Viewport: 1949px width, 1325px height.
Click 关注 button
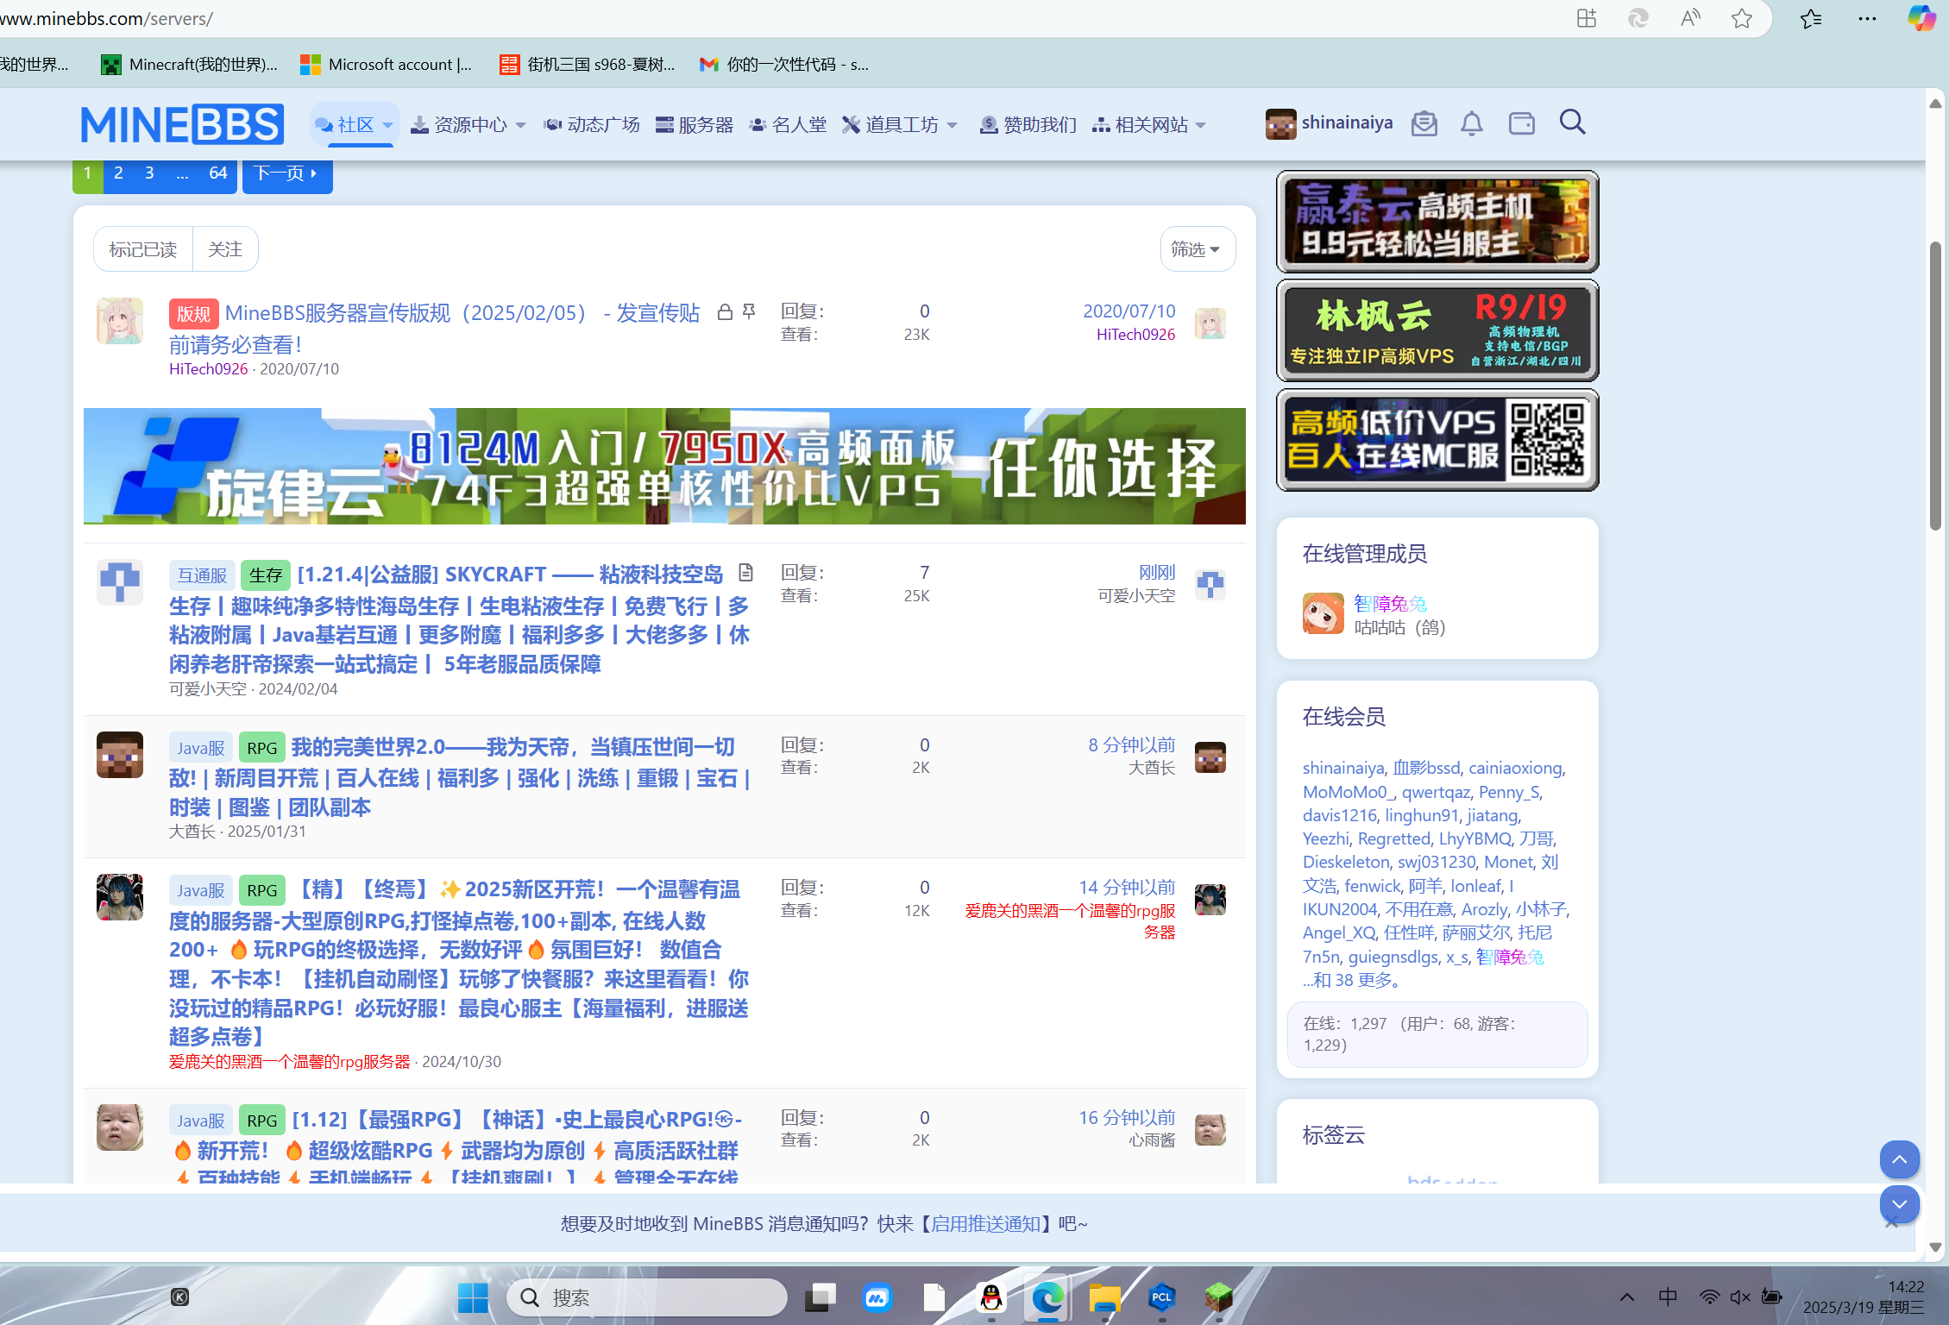(225, 249)
